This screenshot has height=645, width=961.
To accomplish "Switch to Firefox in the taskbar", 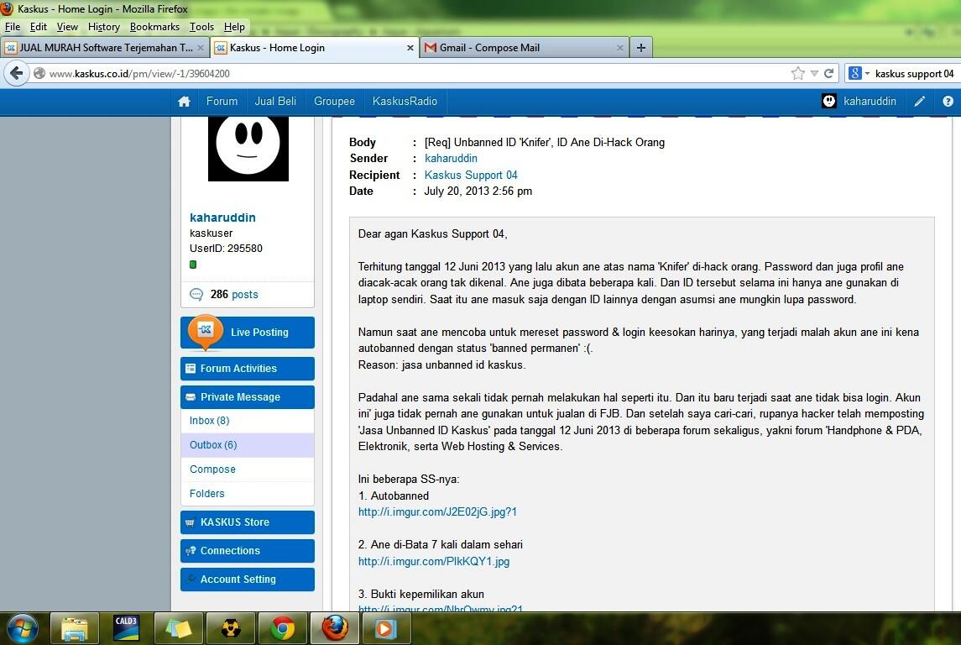I will pos(335,628).
